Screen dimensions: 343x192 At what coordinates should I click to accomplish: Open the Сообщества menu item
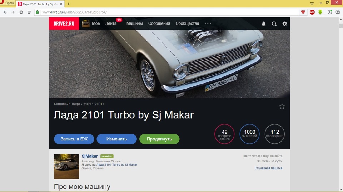point(187,23)
